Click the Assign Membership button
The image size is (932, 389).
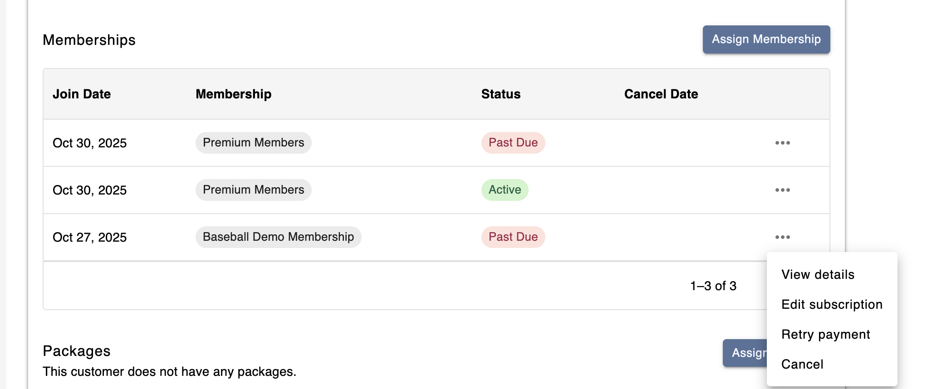pyautogui.click(x=766, y=39)
